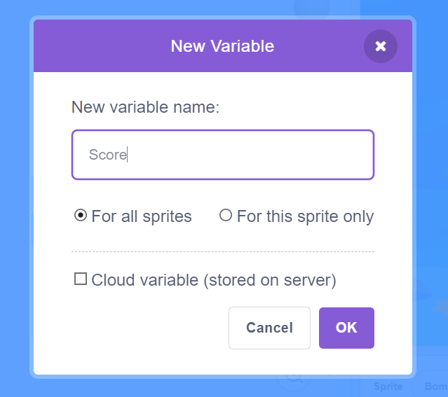Viewport: 448px width, 397px height.
Task: Place the cursor after the text 'Score'
Action: pos(128,155)
